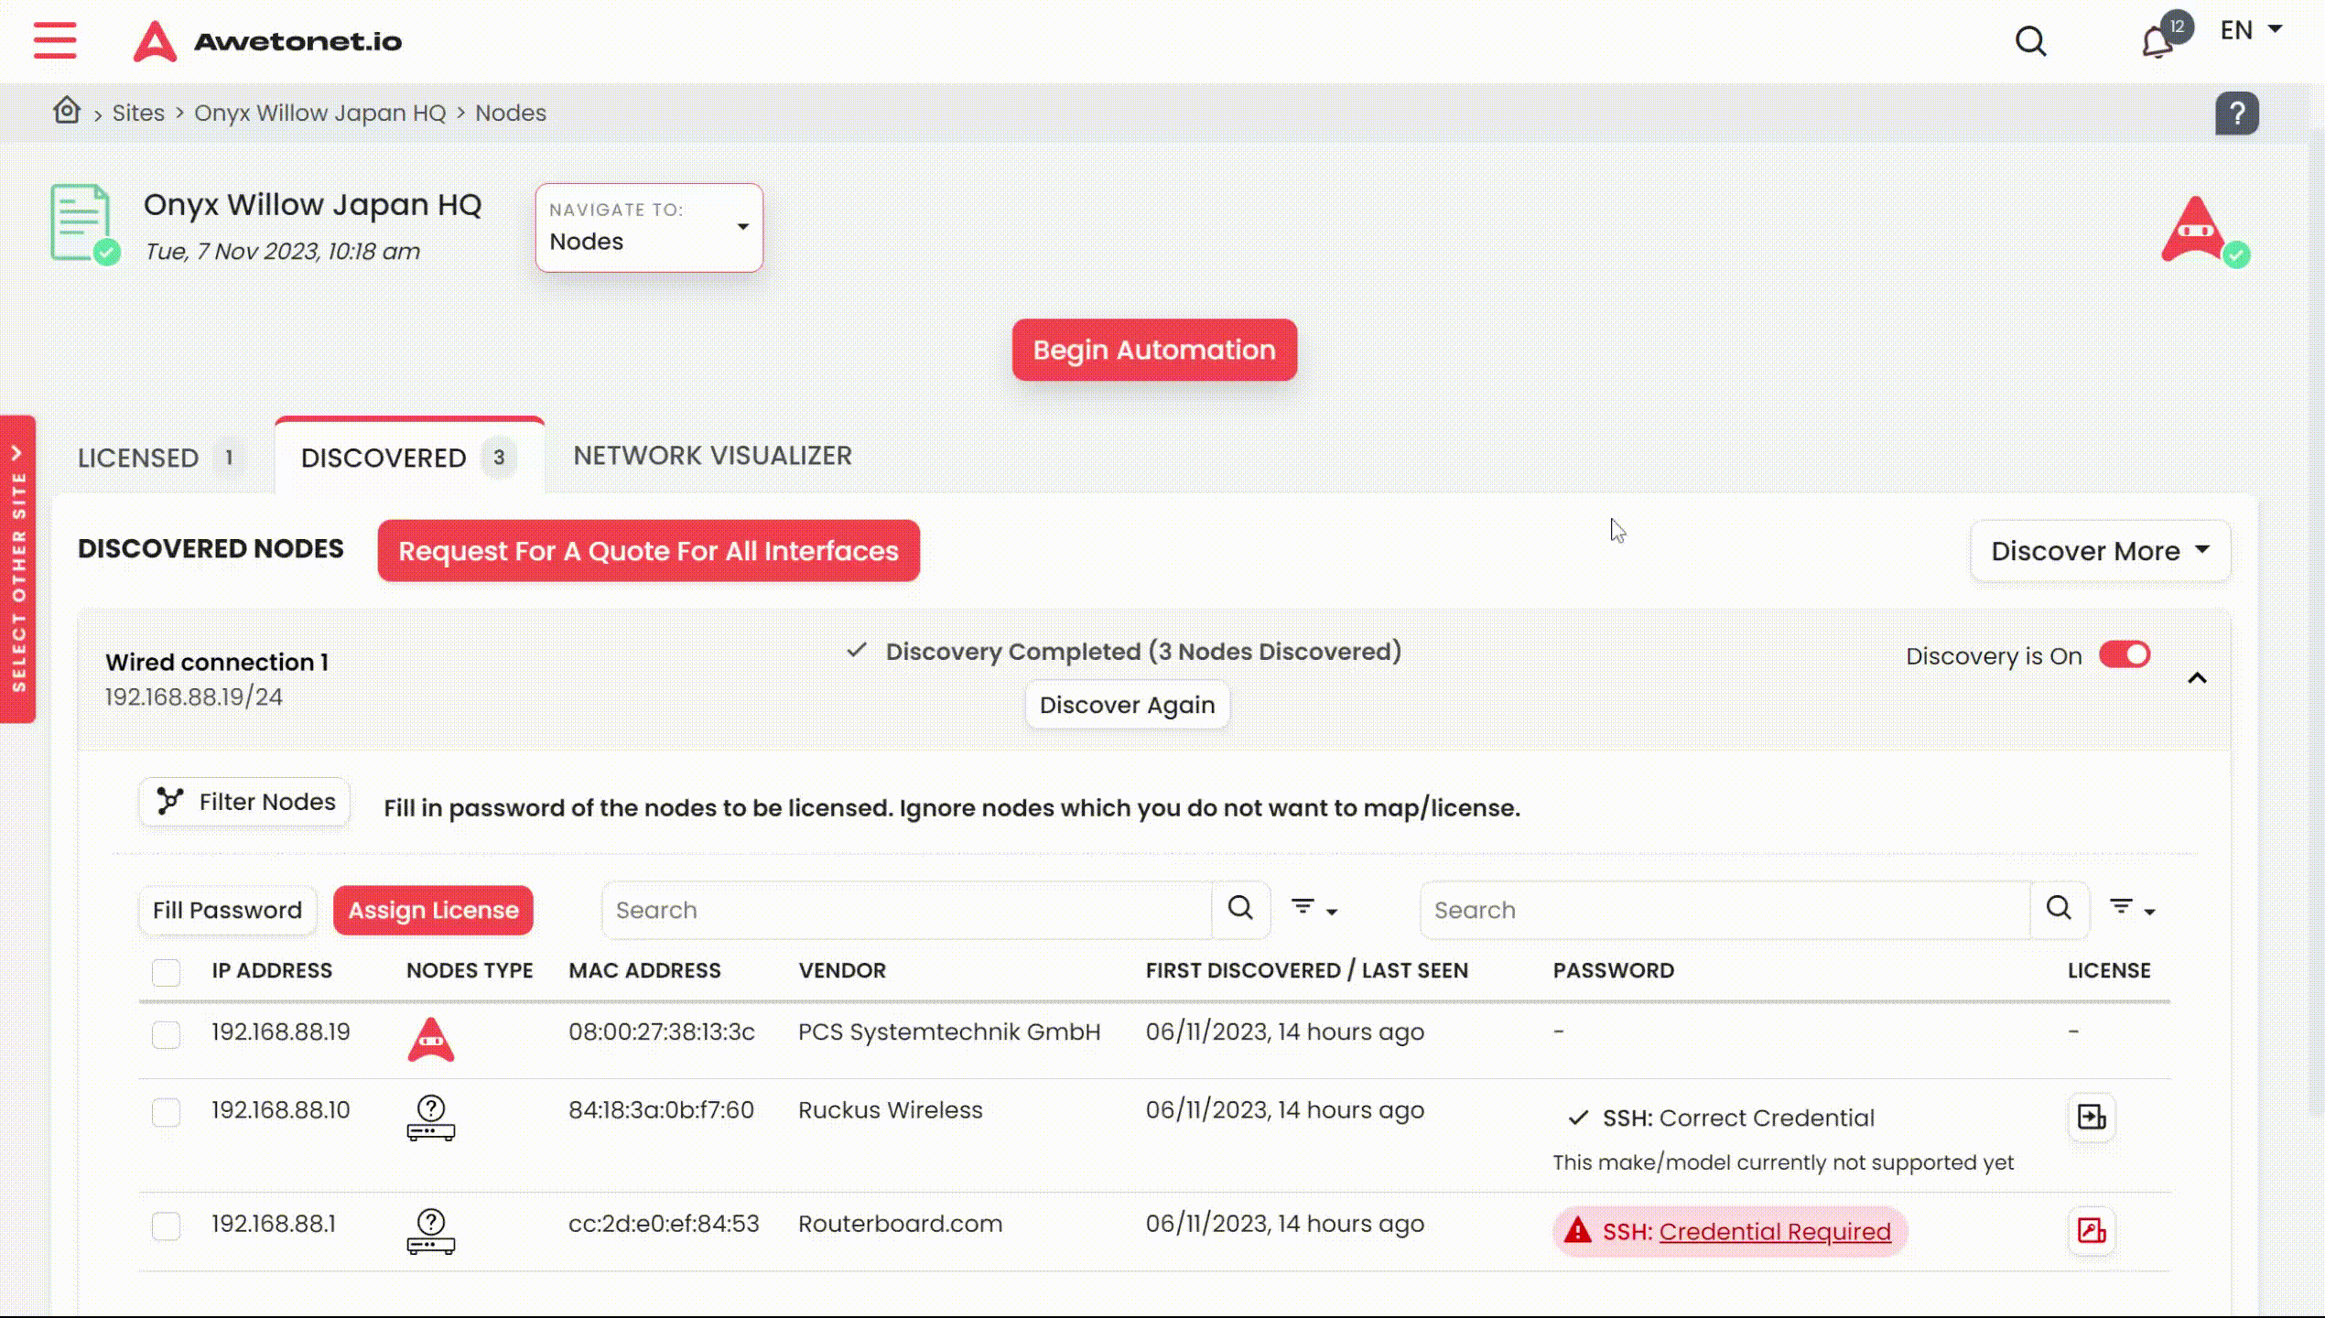Click the site document icon beside Onyx Willow Japan HQ
Screen dimensions: 2325x1318
click(84, 224)
